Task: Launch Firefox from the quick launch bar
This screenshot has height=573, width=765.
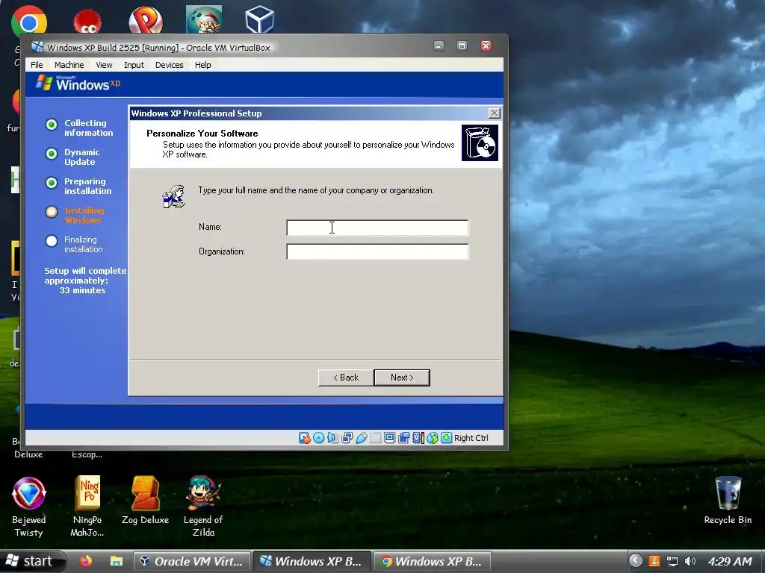Action: [x=86, y=561]
